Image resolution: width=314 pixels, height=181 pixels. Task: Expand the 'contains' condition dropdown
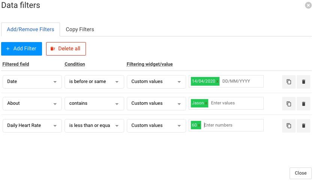94,104
